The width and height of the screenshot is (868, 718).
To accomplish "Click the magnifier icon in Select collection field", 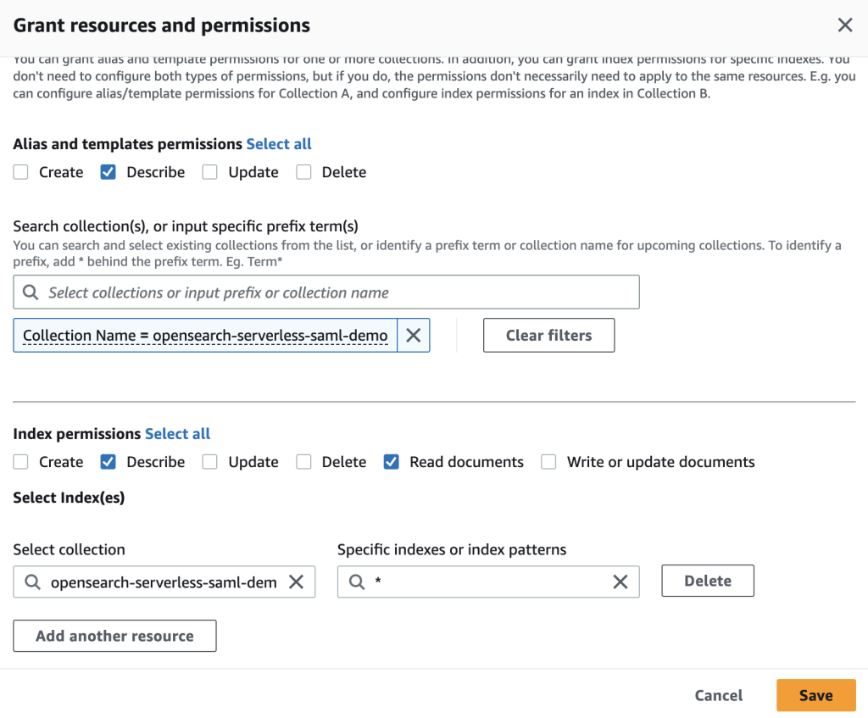I will point(32,582).
